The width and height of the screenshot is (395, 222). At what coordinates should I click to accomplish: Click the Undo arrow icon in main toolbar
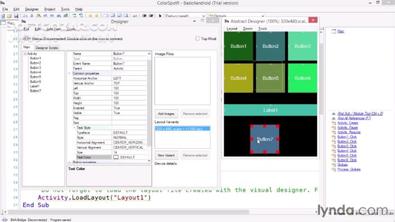[45, 16]
